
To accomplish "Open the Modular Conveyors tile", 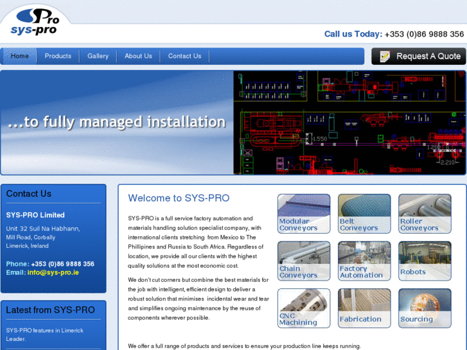I will [x=304, y=214].
